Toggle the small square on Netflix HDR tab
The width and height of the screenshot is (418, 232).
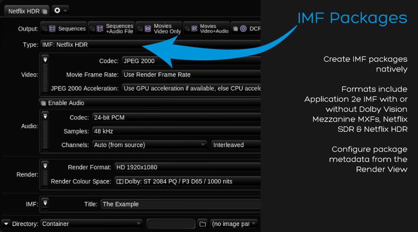click(x=45, y=12)
